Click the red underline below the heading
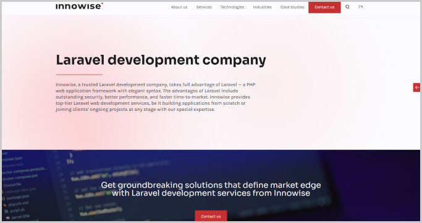 pos(79,75)
